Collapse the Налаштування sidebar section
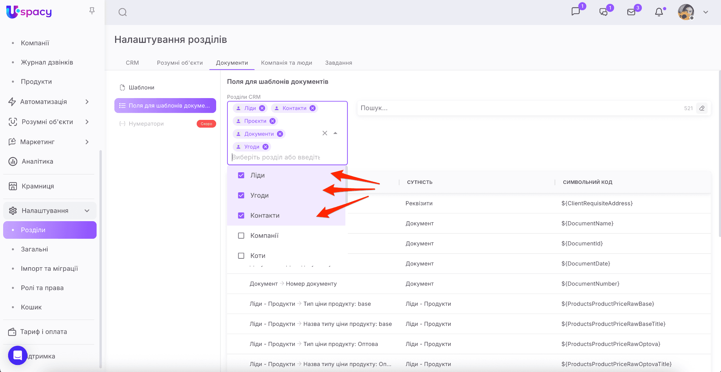This screenshot has height=372, width=721. (87, 211)
